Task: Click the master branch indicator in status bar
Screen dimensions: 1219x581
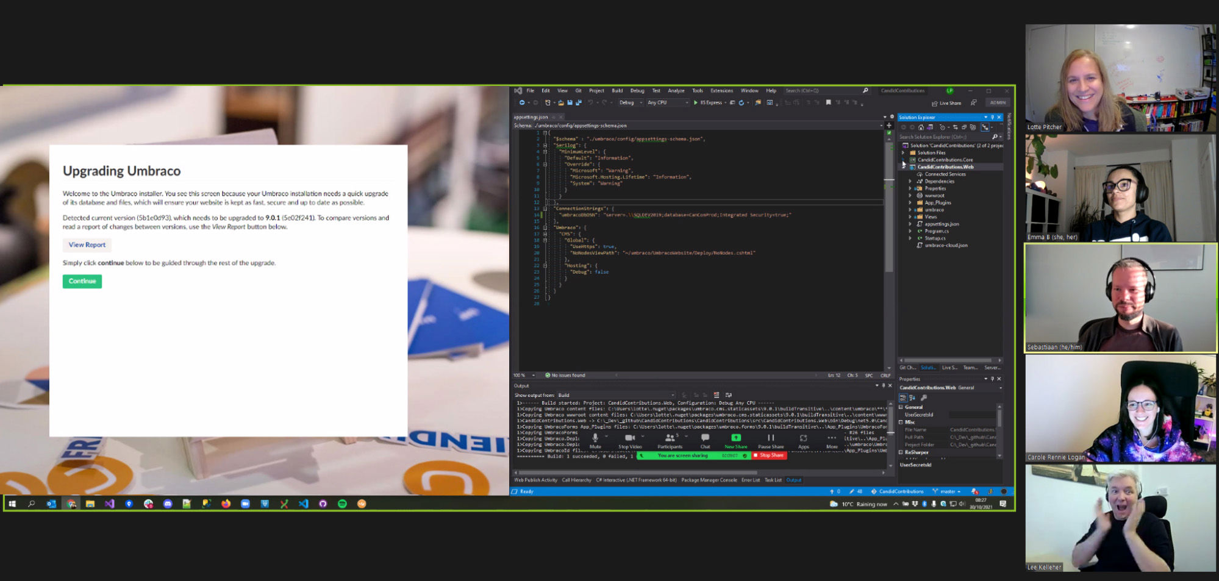Action: [947, 491]
